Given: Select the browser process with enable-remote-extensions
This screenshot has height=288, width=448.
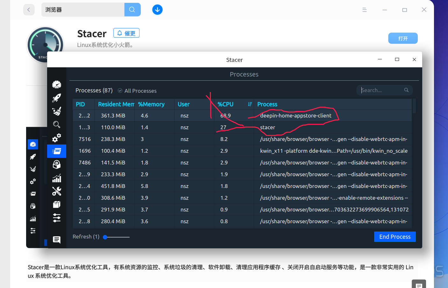Looking at the screenshot, I should [x=242, y=198].
